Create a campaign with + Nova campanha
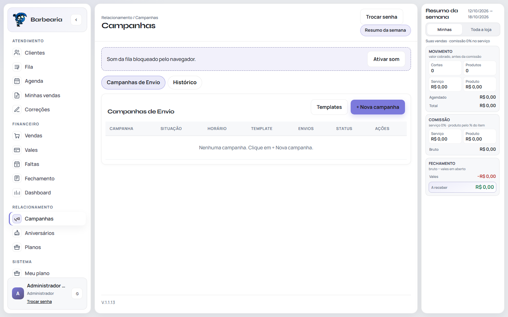This screenshot has width=508, height=317. [377, 107]
